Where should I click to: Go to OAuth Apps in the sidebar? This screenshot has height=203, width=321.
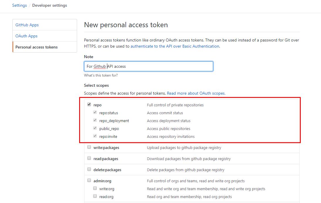26,36
